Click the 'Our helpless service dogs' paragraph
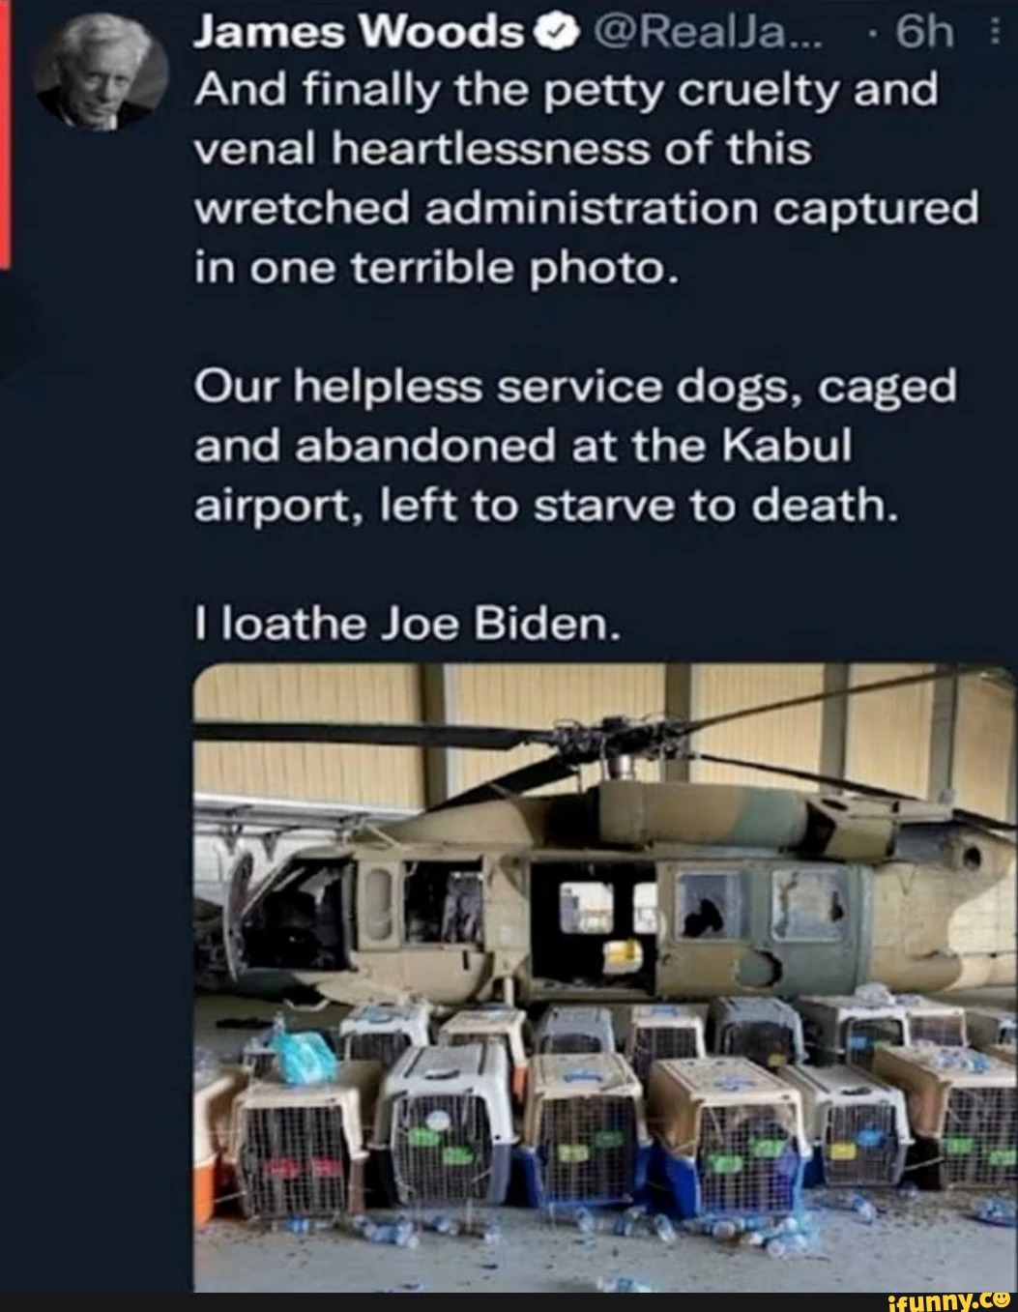This screenshot has height=1312, width=1018. (575, 446)
